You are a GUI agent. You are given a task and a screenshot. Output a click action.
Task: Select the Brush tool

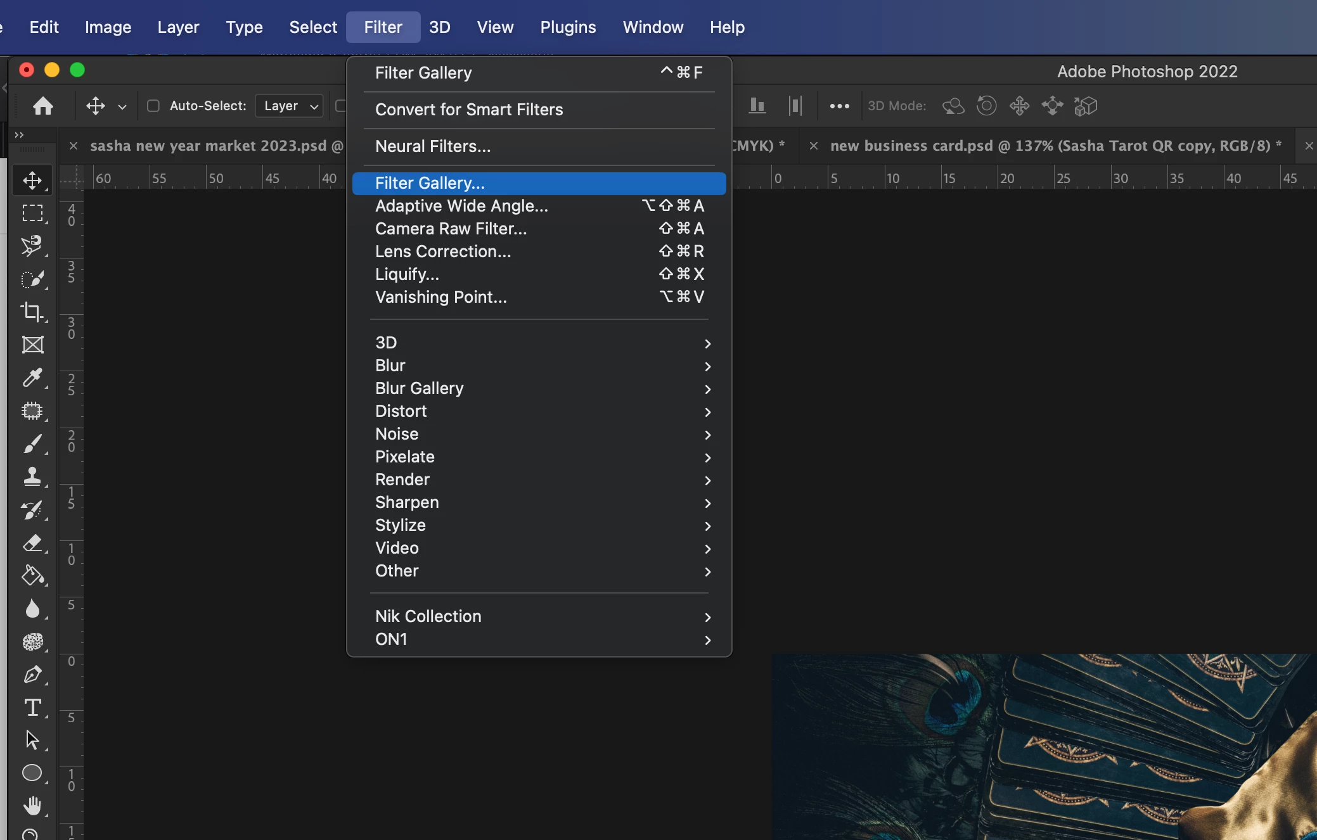[32, 444]
